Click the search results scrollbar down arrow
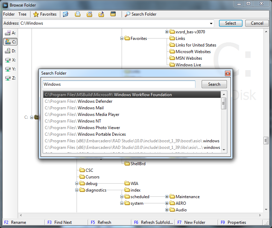 (224, 150)
